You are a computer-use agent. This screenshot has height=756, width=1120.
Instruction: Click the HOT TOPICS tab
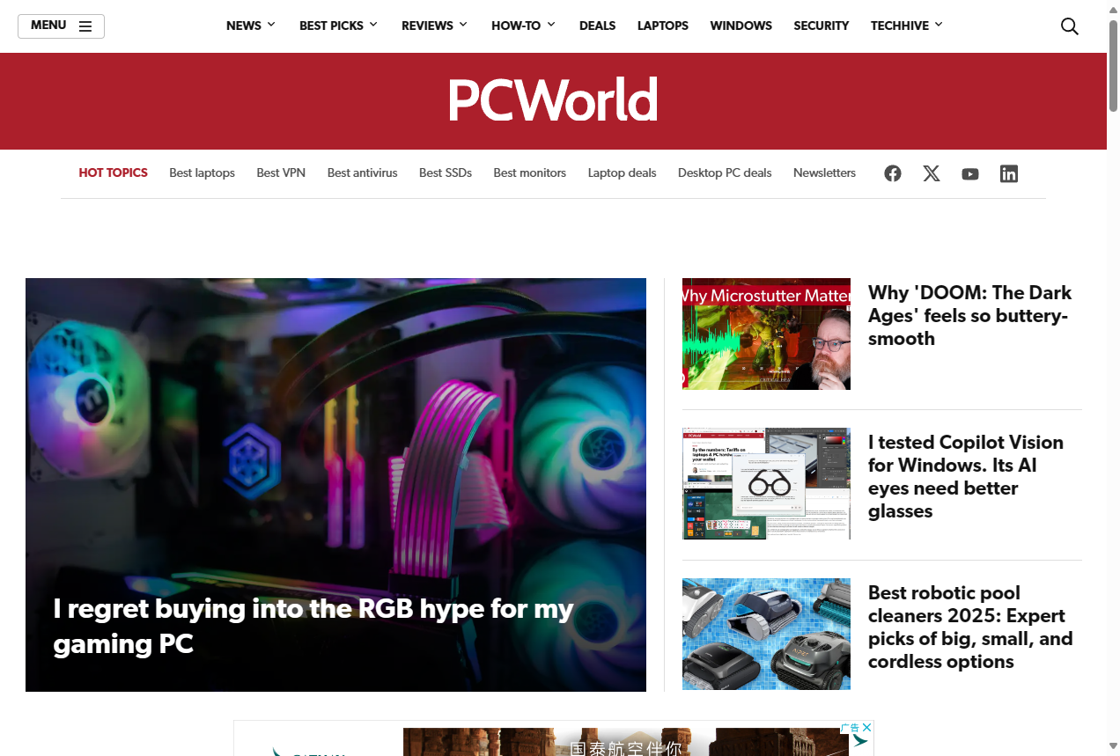tap(113, 173)
